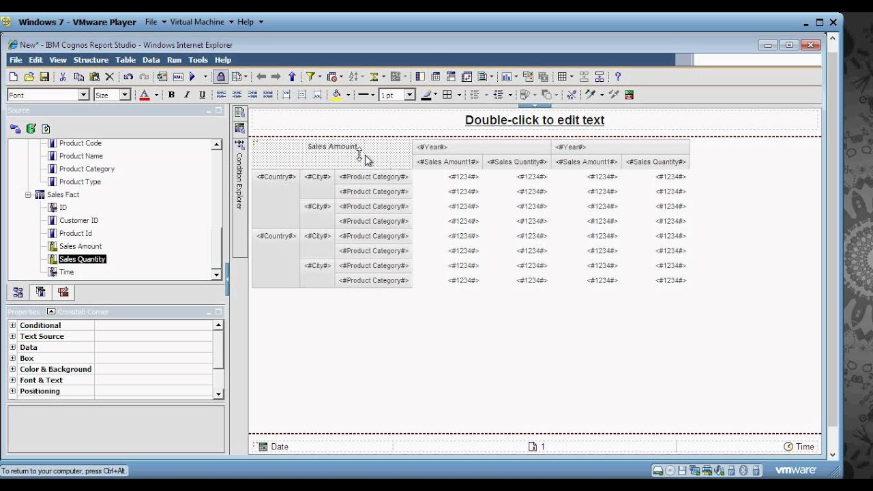Image resolution: width=873 pixels, height=491 pixels.
Task: Select Customer ID in Source tree
Action: [x=78, y=220]
